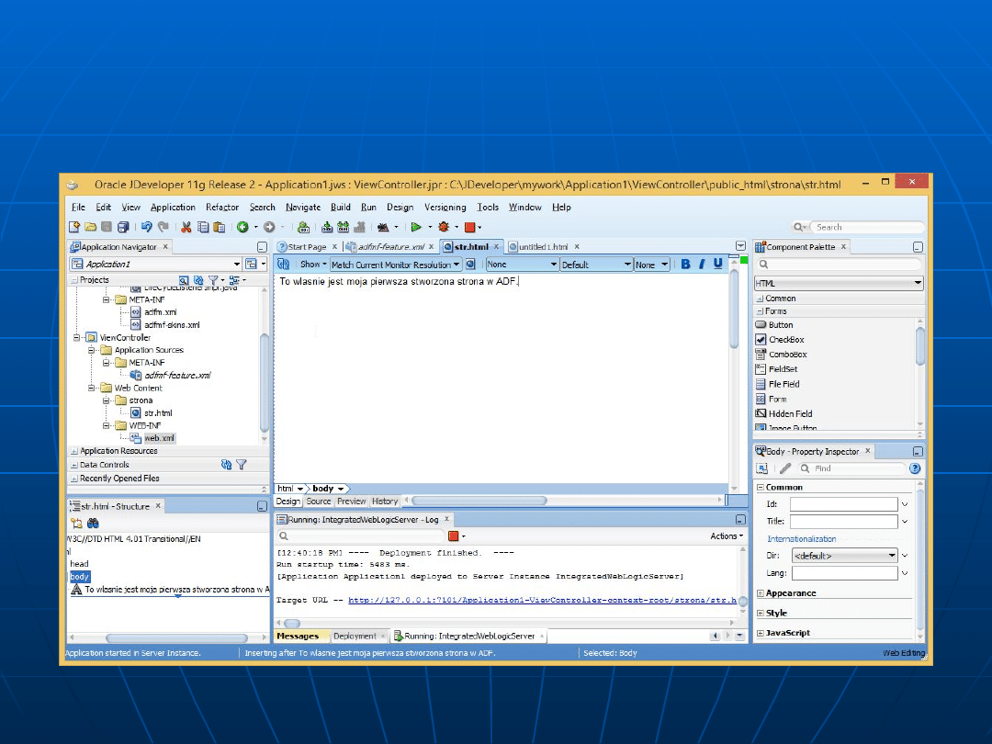Viewport: 992px width, 744px height.
Task: Open the Default font dropdown
Action: [x=597, y=265]
